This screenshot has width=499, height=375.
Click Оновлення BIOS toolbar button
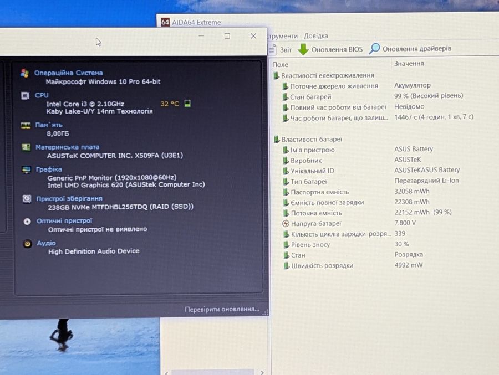click(330, 49)
